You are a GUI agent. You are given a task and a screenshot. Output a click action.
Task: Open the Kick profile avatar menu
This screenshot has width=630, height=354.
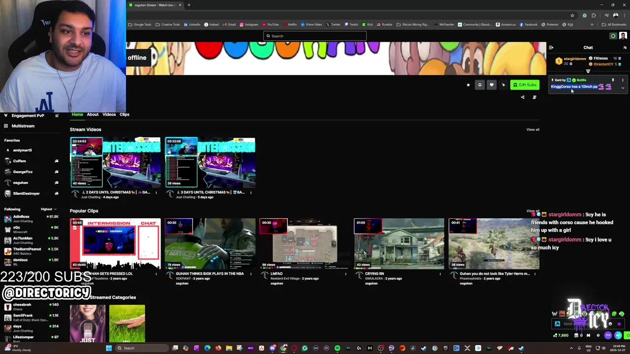tap(623, 36)
